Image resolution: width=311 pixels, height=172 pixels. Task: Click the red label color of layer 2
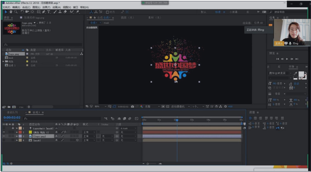point(20,132)
